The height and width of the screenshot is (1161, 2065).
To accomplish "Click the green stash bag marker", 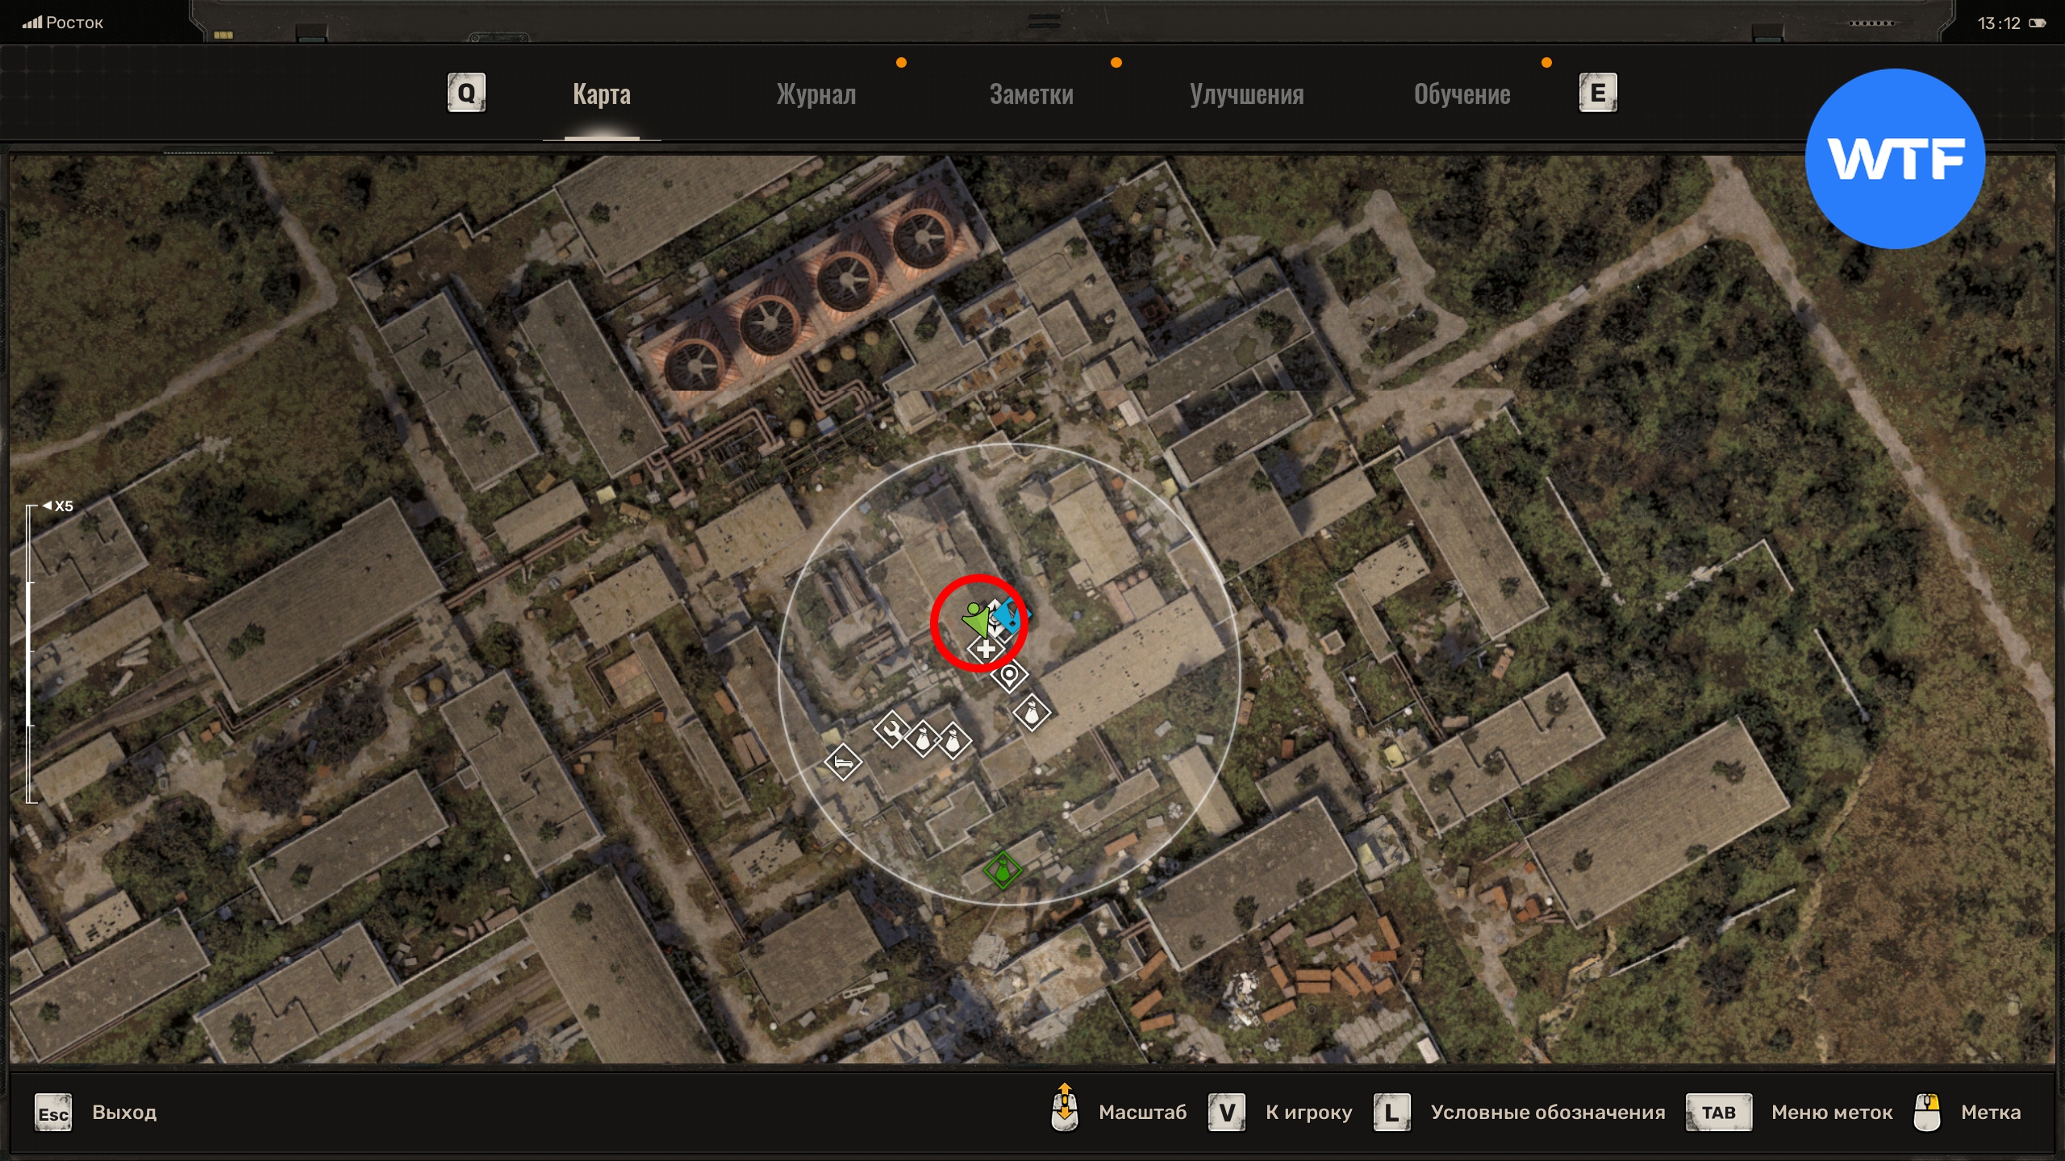I will (x=1003, y=871).
